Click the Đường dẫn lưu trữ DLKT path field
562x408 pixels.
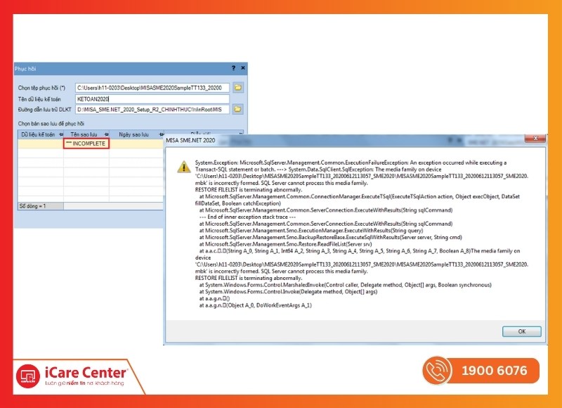152,110
